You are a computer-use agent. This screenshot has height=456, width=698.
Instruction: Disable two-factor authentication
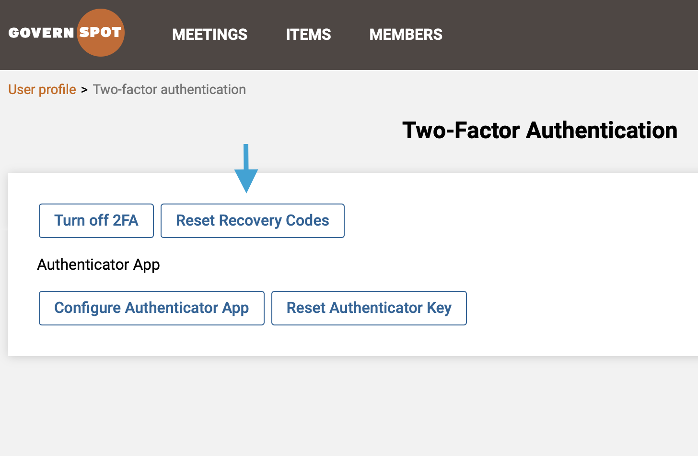pyautogui.click(x=96, y=220)
